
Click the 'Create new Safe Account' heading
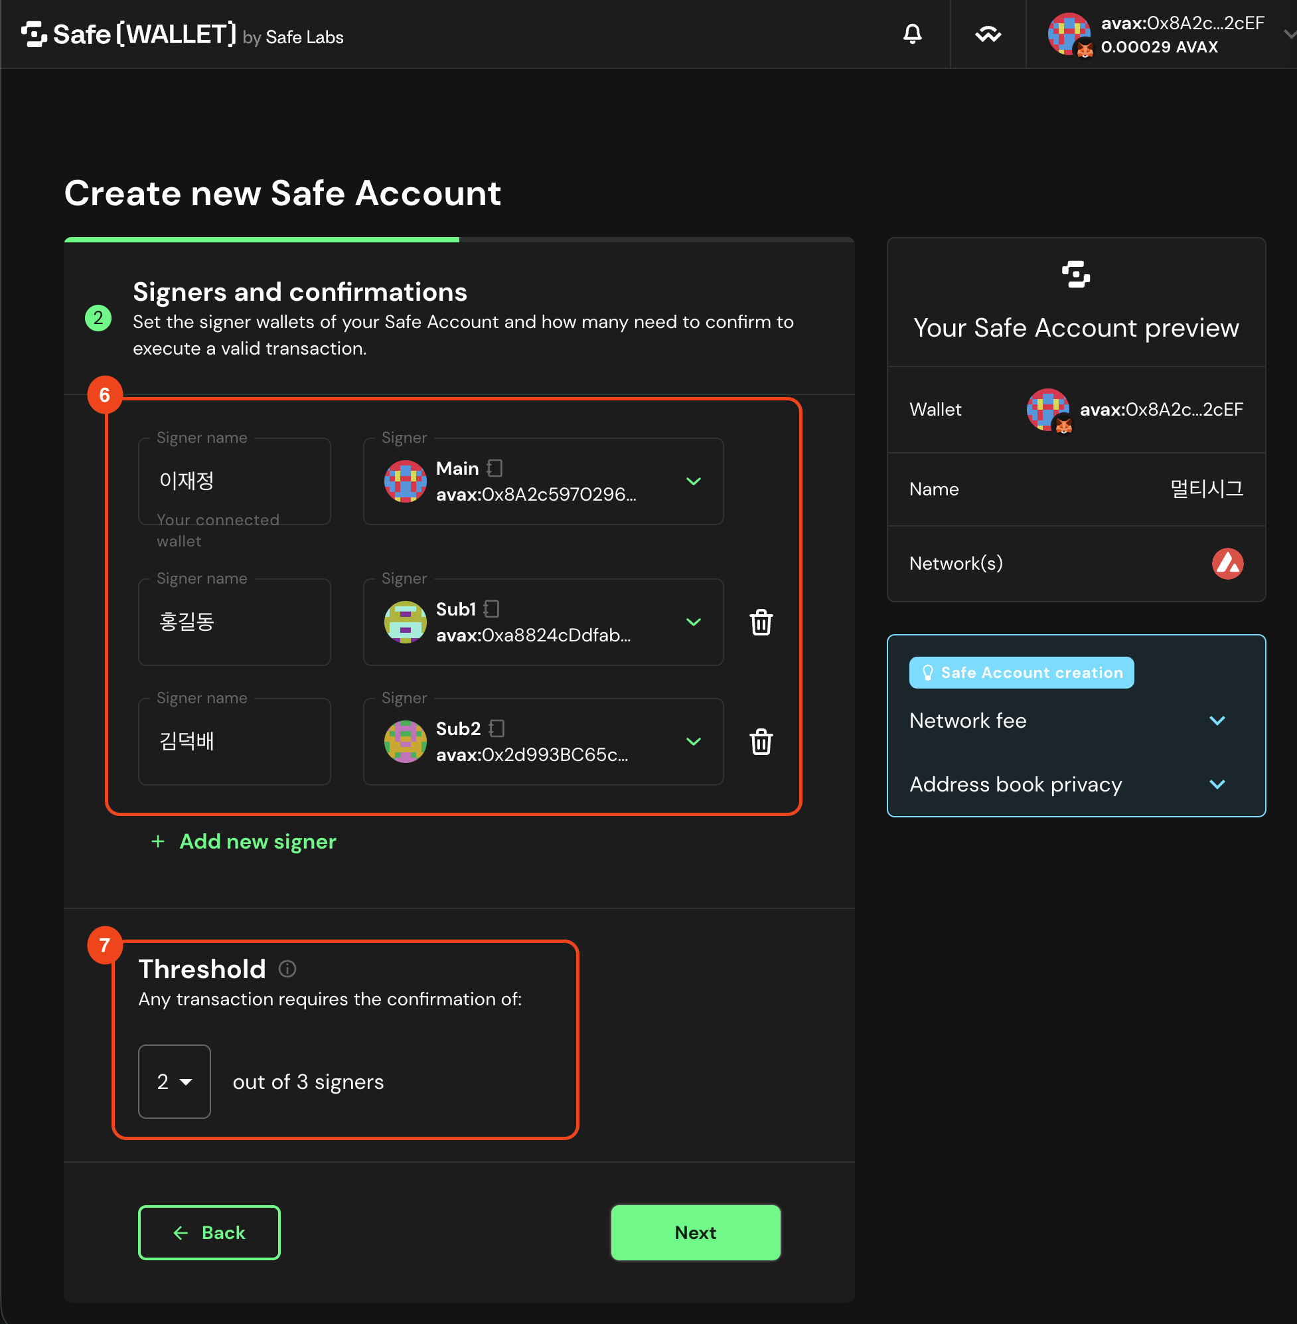tap(283, 193)
